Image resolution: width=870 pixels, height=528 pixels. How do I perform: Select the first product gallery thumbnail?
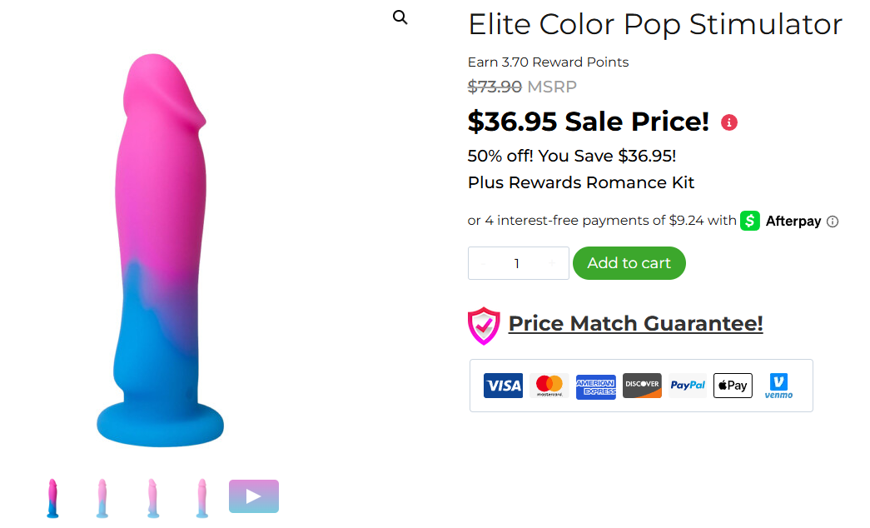53,498
